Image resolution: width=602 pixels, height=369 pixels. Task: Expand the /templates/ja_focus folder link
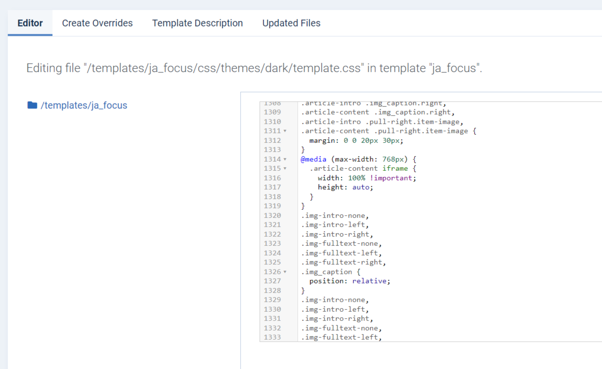click(84, 105)
